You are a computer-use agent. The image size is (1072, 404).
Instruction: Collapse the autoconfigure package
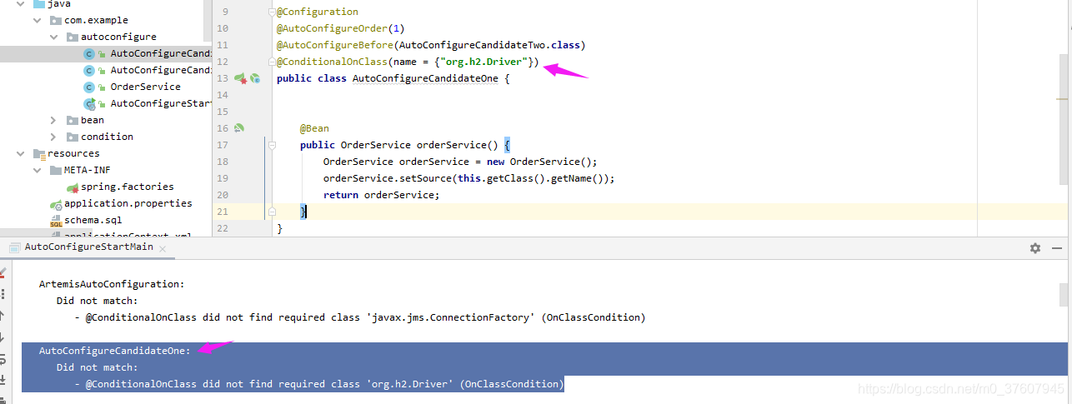pyautogui.click(x=54, y=37)
